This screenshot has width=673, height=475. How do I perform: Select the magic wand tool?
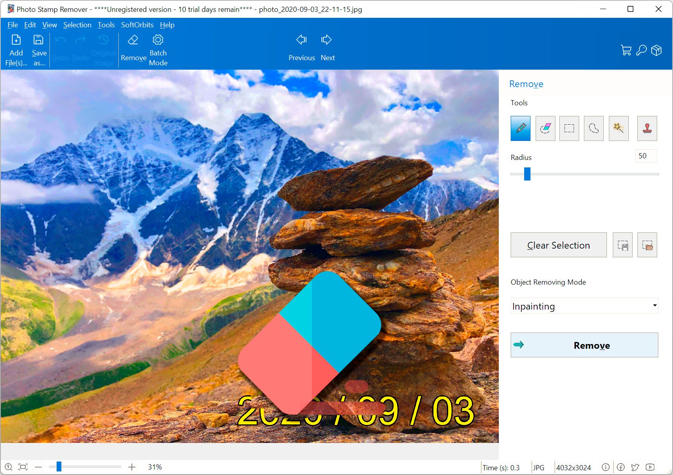(x=618, y=128)
